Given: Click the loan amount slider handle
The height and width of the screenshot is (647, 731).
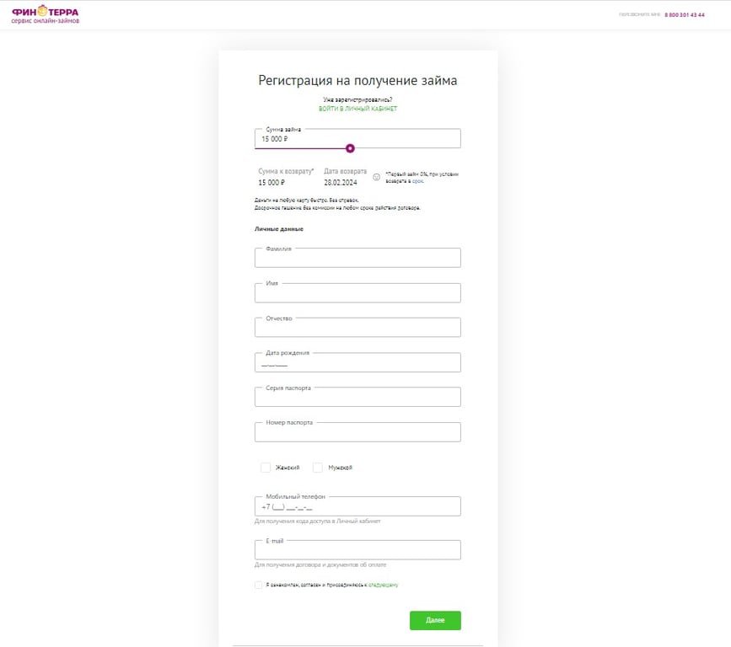Looking at the screenshot, I should coord(350,148).
